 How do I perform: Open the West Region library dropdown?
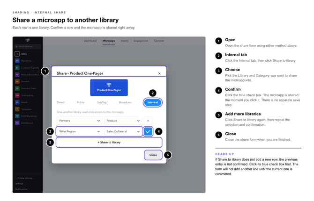[x=79, y=131]
